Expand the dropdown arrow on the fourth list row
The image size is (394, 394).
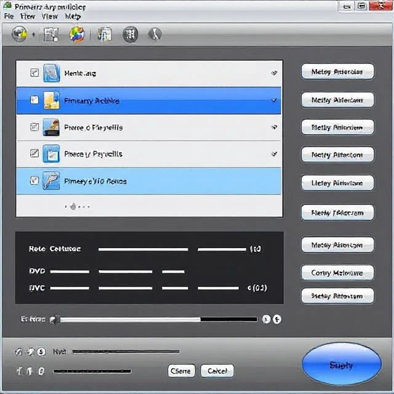point(273,154)
